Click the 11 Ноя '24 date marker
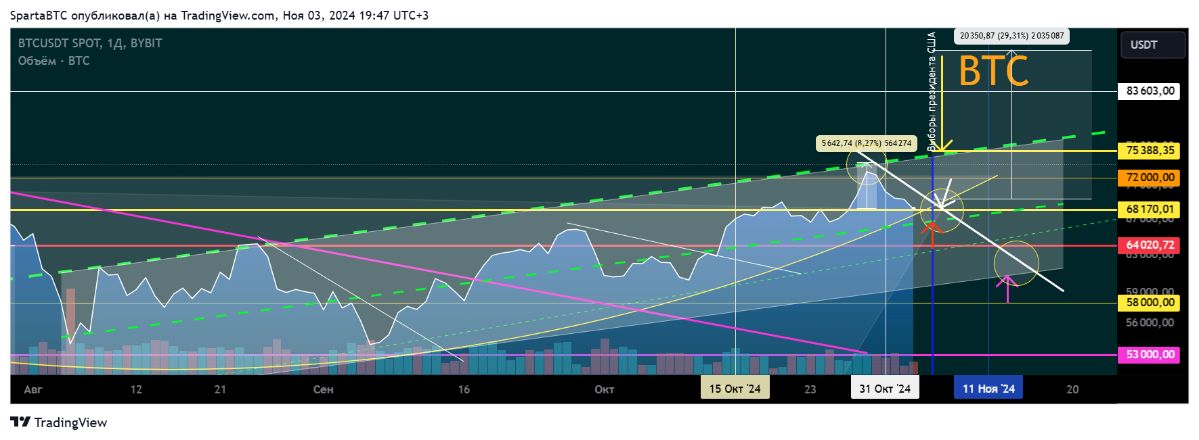Screen dimensions: 1199x440 (x=988, y=389)
